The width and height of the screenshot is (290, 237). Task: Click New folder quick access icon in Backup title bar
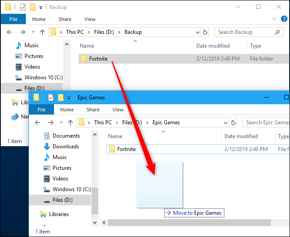point(33,7)
